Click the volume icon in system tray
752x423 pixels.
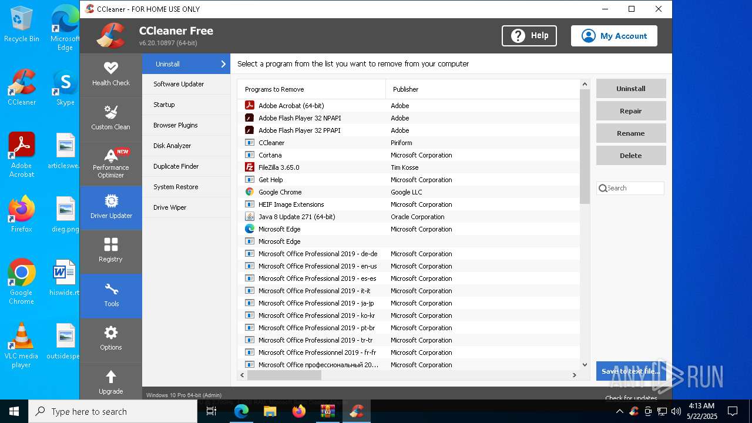click(x=676, y=411)
